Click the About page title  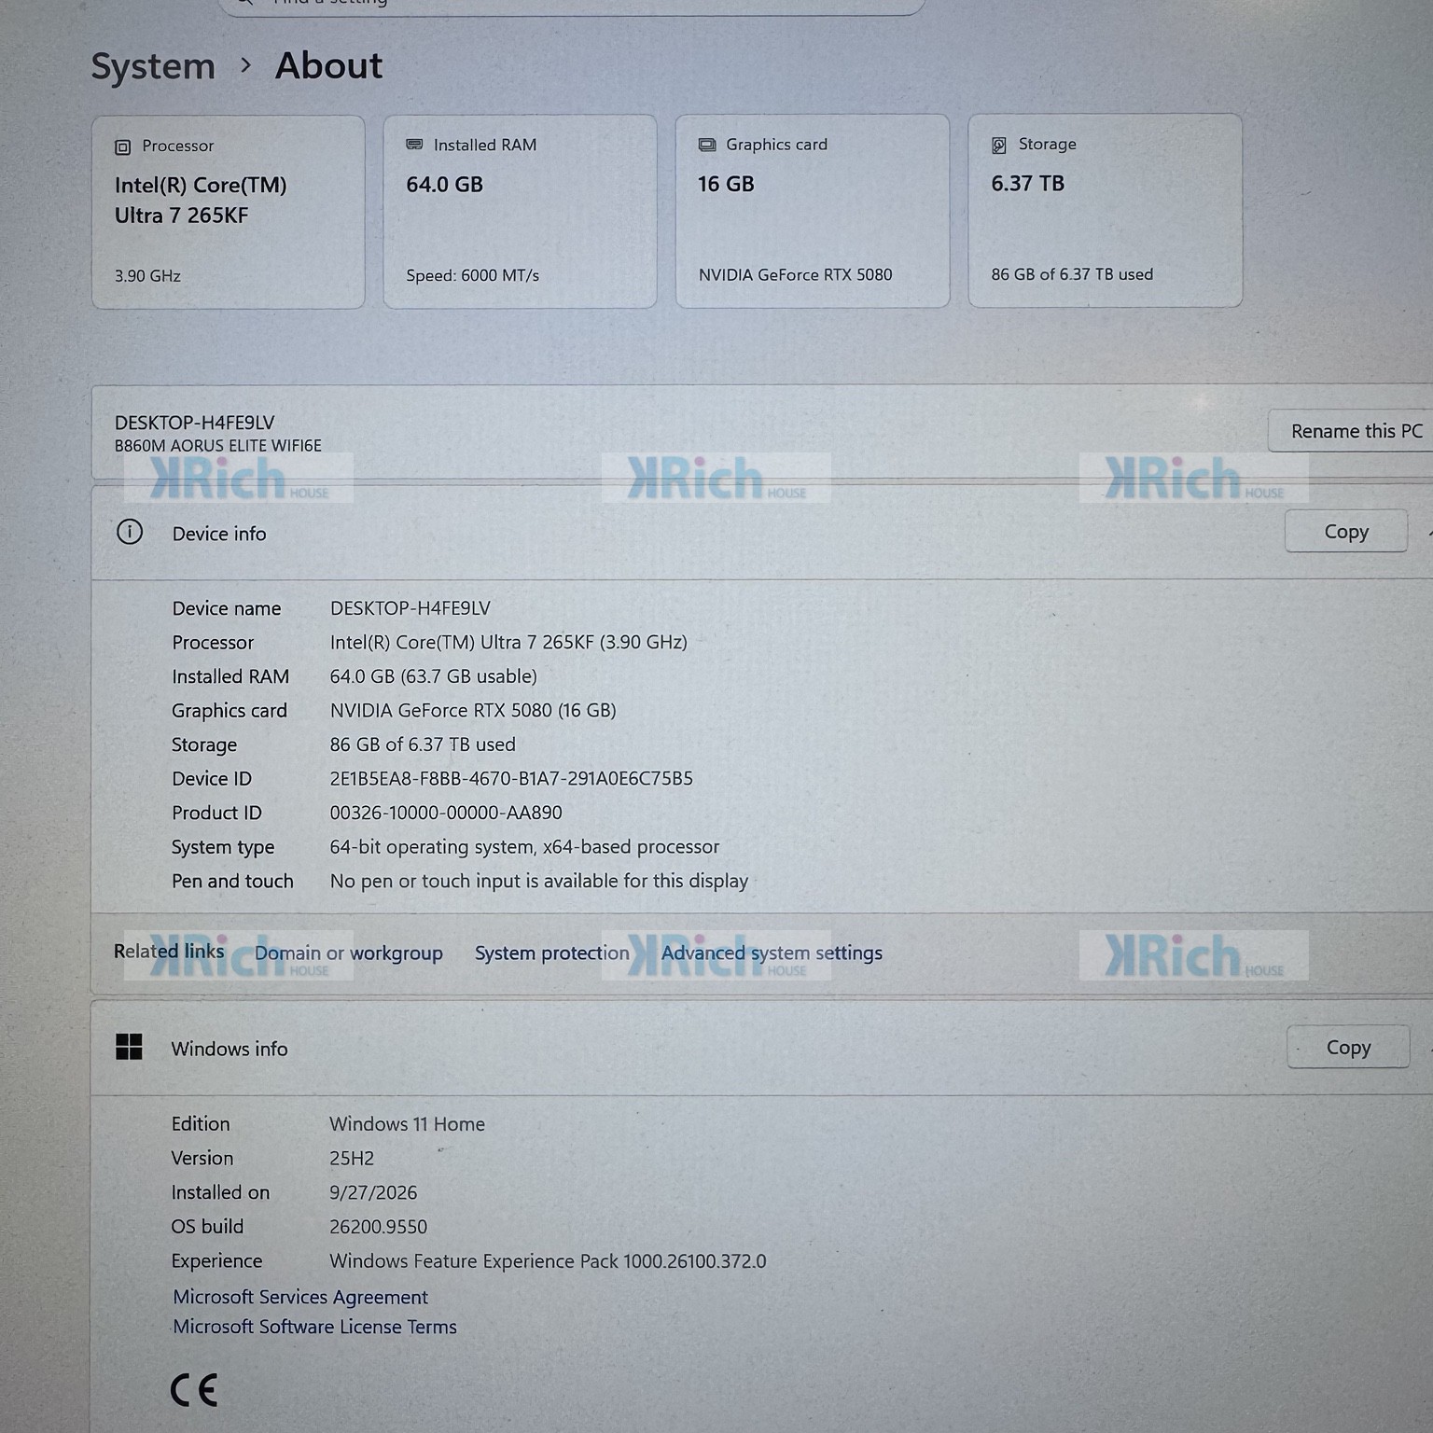tap(328, 66)
